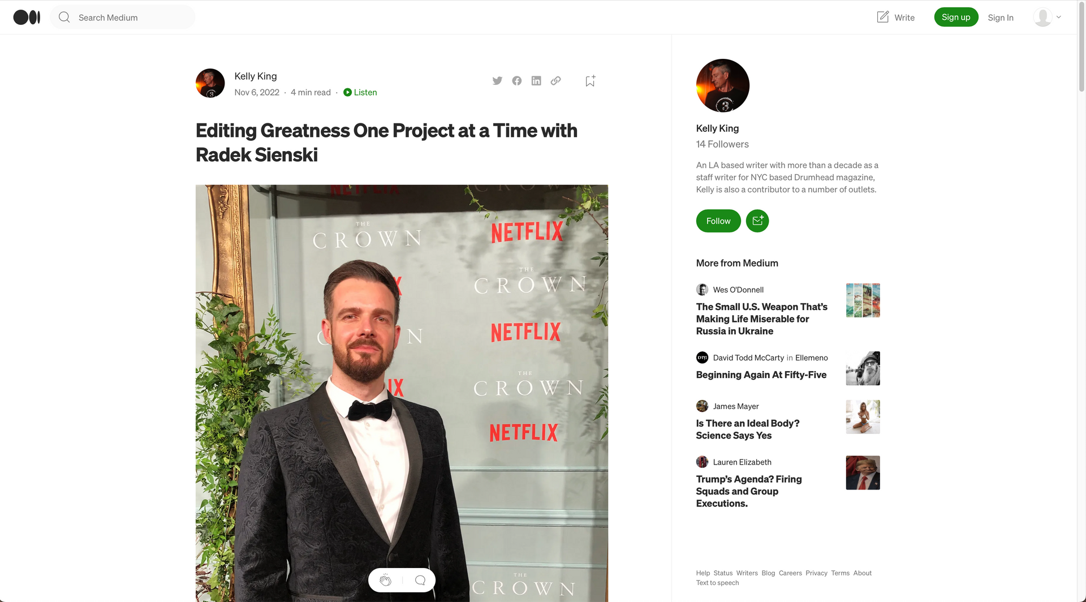Open thumbnail for Trump's Agenda story
The image size is (1086, 602).
863,473
